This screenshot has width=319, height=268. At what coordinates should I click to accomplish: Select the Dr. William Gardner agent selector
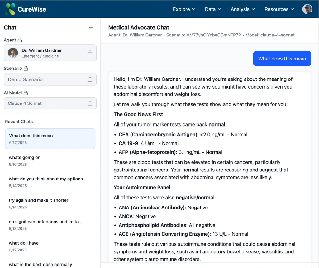click(x=50, y=53)
